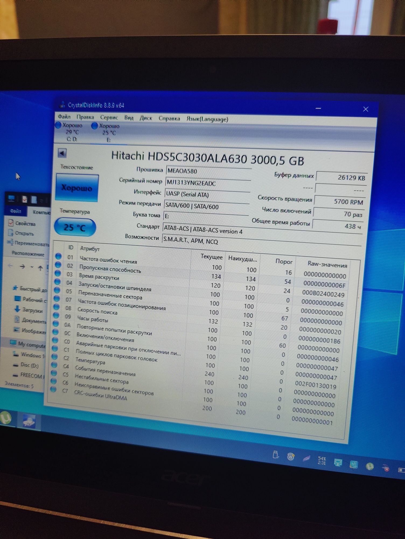Switch to the Компьютер tab in Explorer
Viewport: 405px width, 539px height.
41,212
